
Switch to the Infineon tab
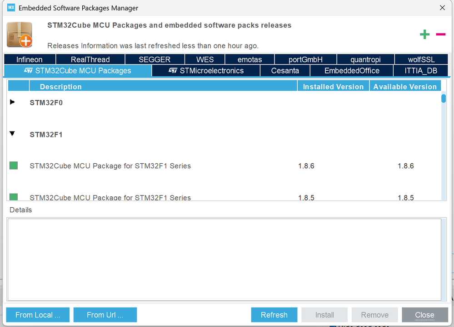(30, 59)
